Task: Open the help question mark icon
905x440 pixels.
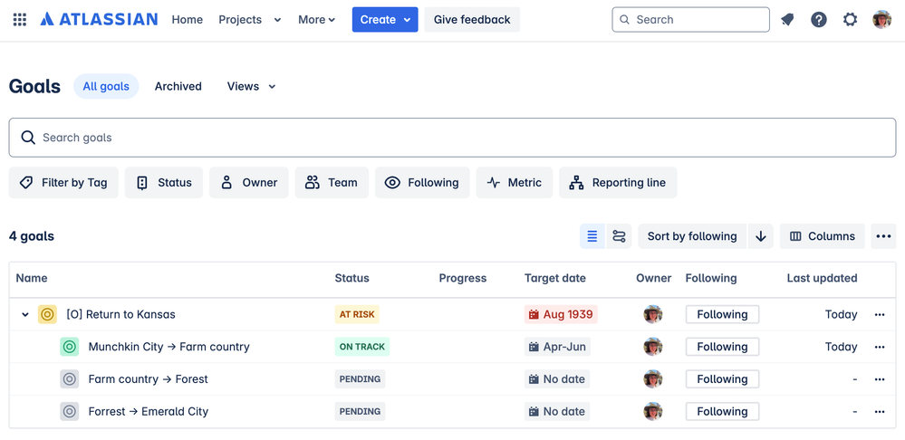Action: 818,20
